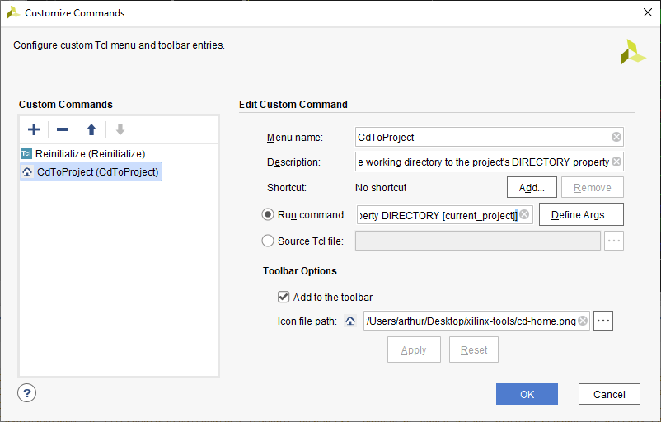
Task: Select CdToProject in Custom Commands list
Action: [97, 172]
